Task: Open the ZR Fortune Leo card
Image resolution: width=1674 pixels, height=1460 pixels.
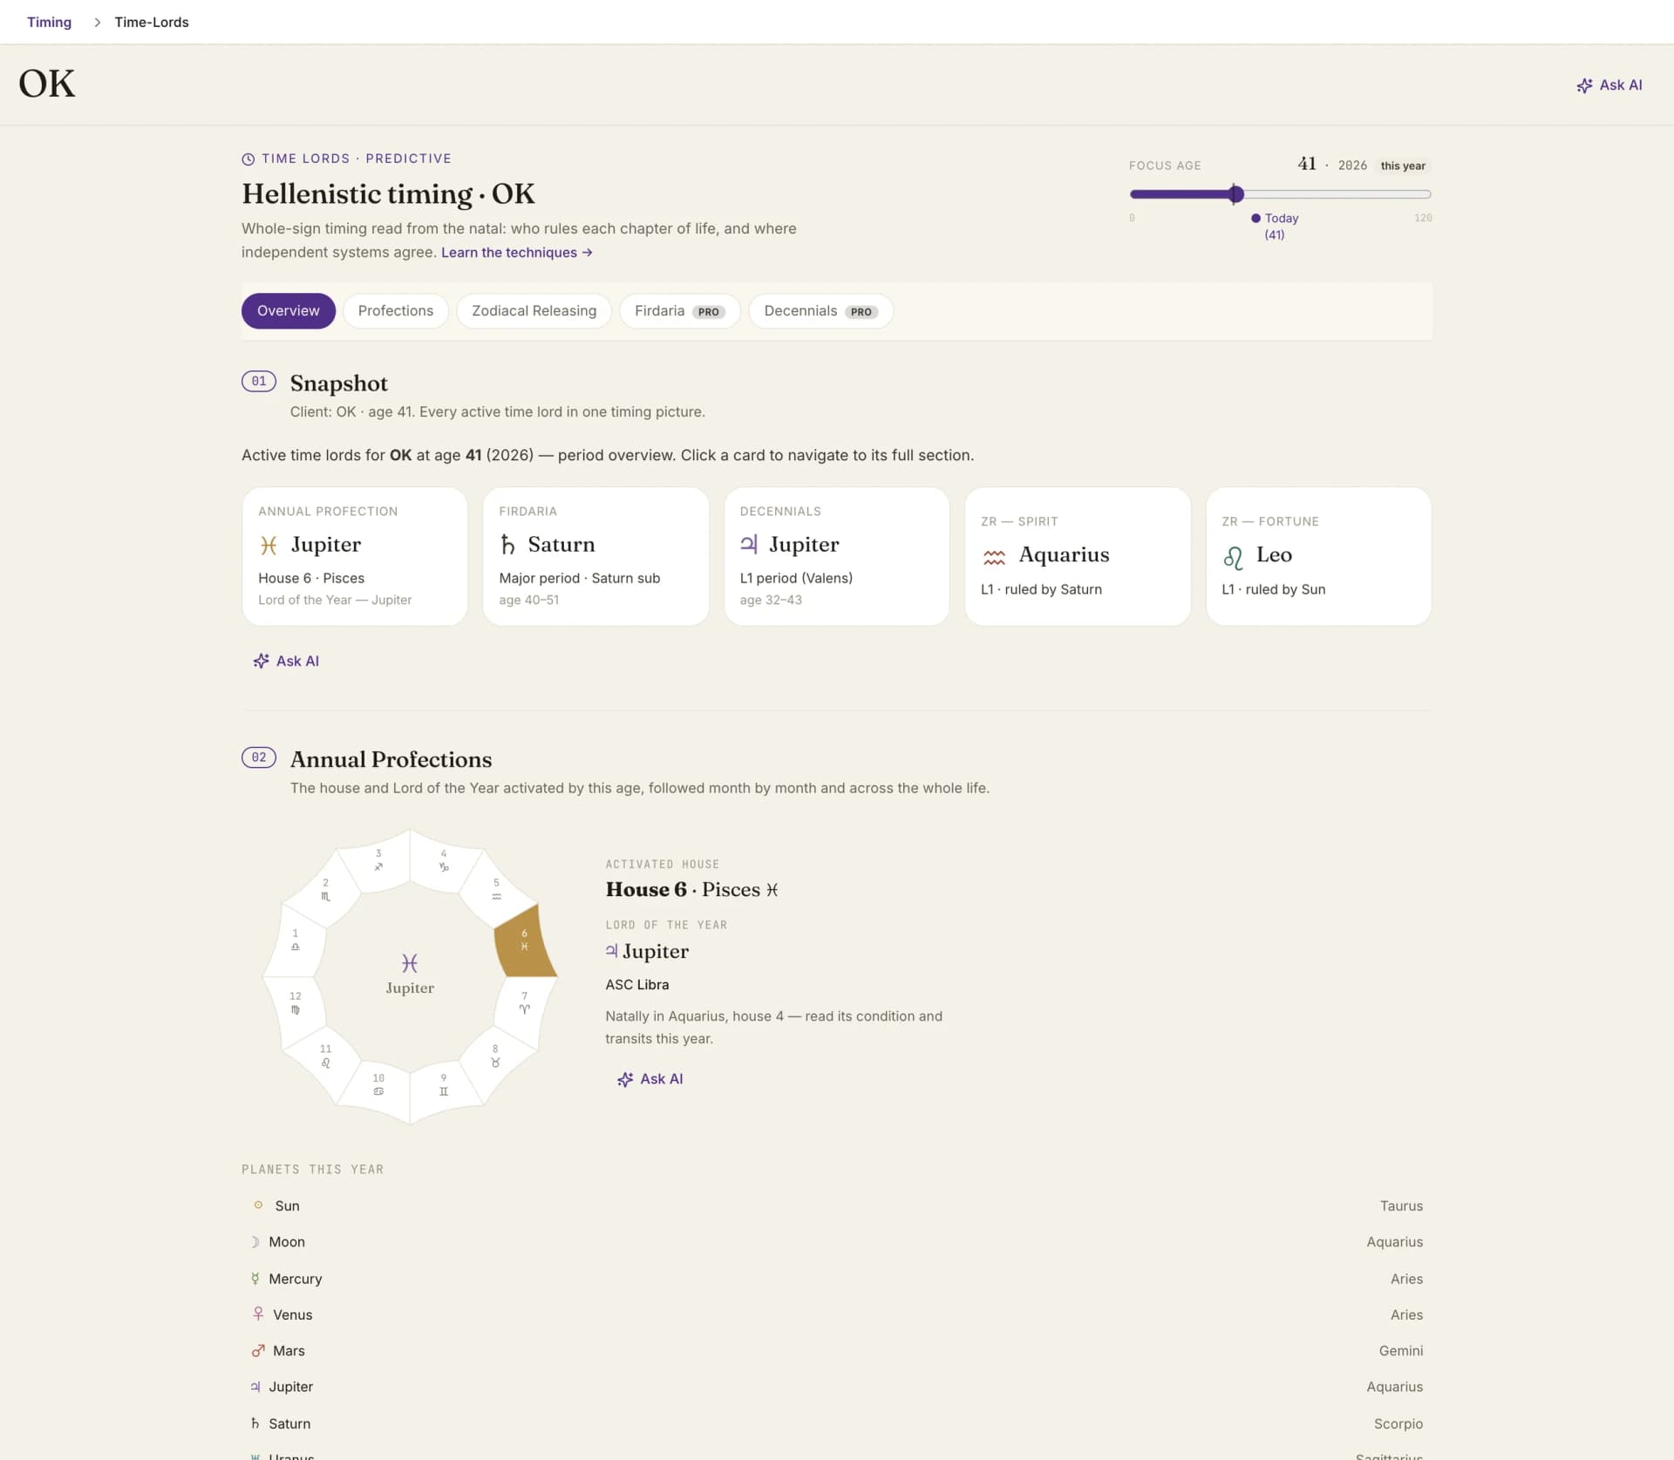Action: tap(1318, 556)
